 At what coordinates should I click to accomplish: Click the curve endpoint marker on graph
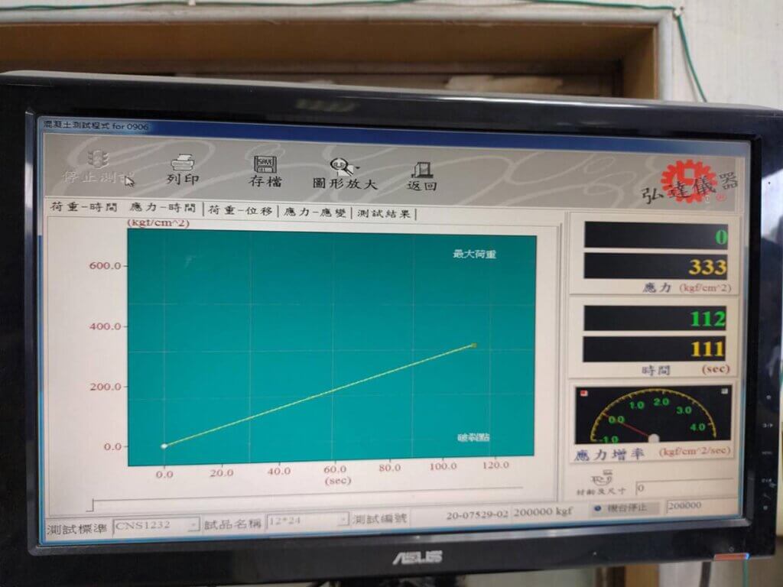pyautogui.click(x=474, y=346)
